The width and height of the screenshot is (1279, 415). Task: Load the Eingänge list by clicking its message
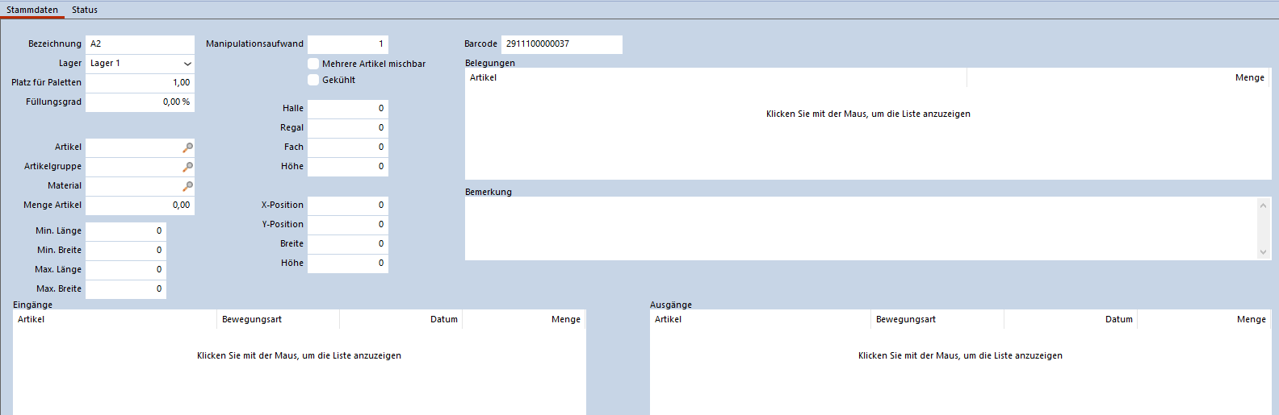coord(299,355)
